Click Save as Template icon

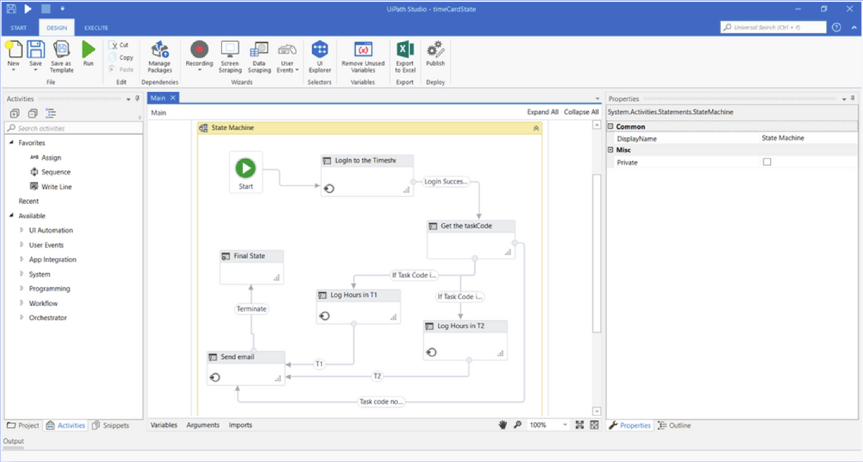pos(61,50)
